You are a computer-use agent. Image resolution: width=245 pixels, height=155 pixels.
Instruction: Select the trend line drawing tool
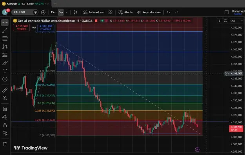[x=5, y=31]
